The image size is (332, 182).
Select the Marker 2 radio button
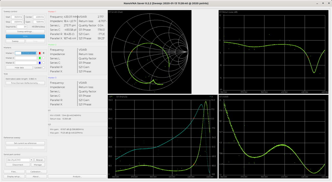(x=44, y=58)
